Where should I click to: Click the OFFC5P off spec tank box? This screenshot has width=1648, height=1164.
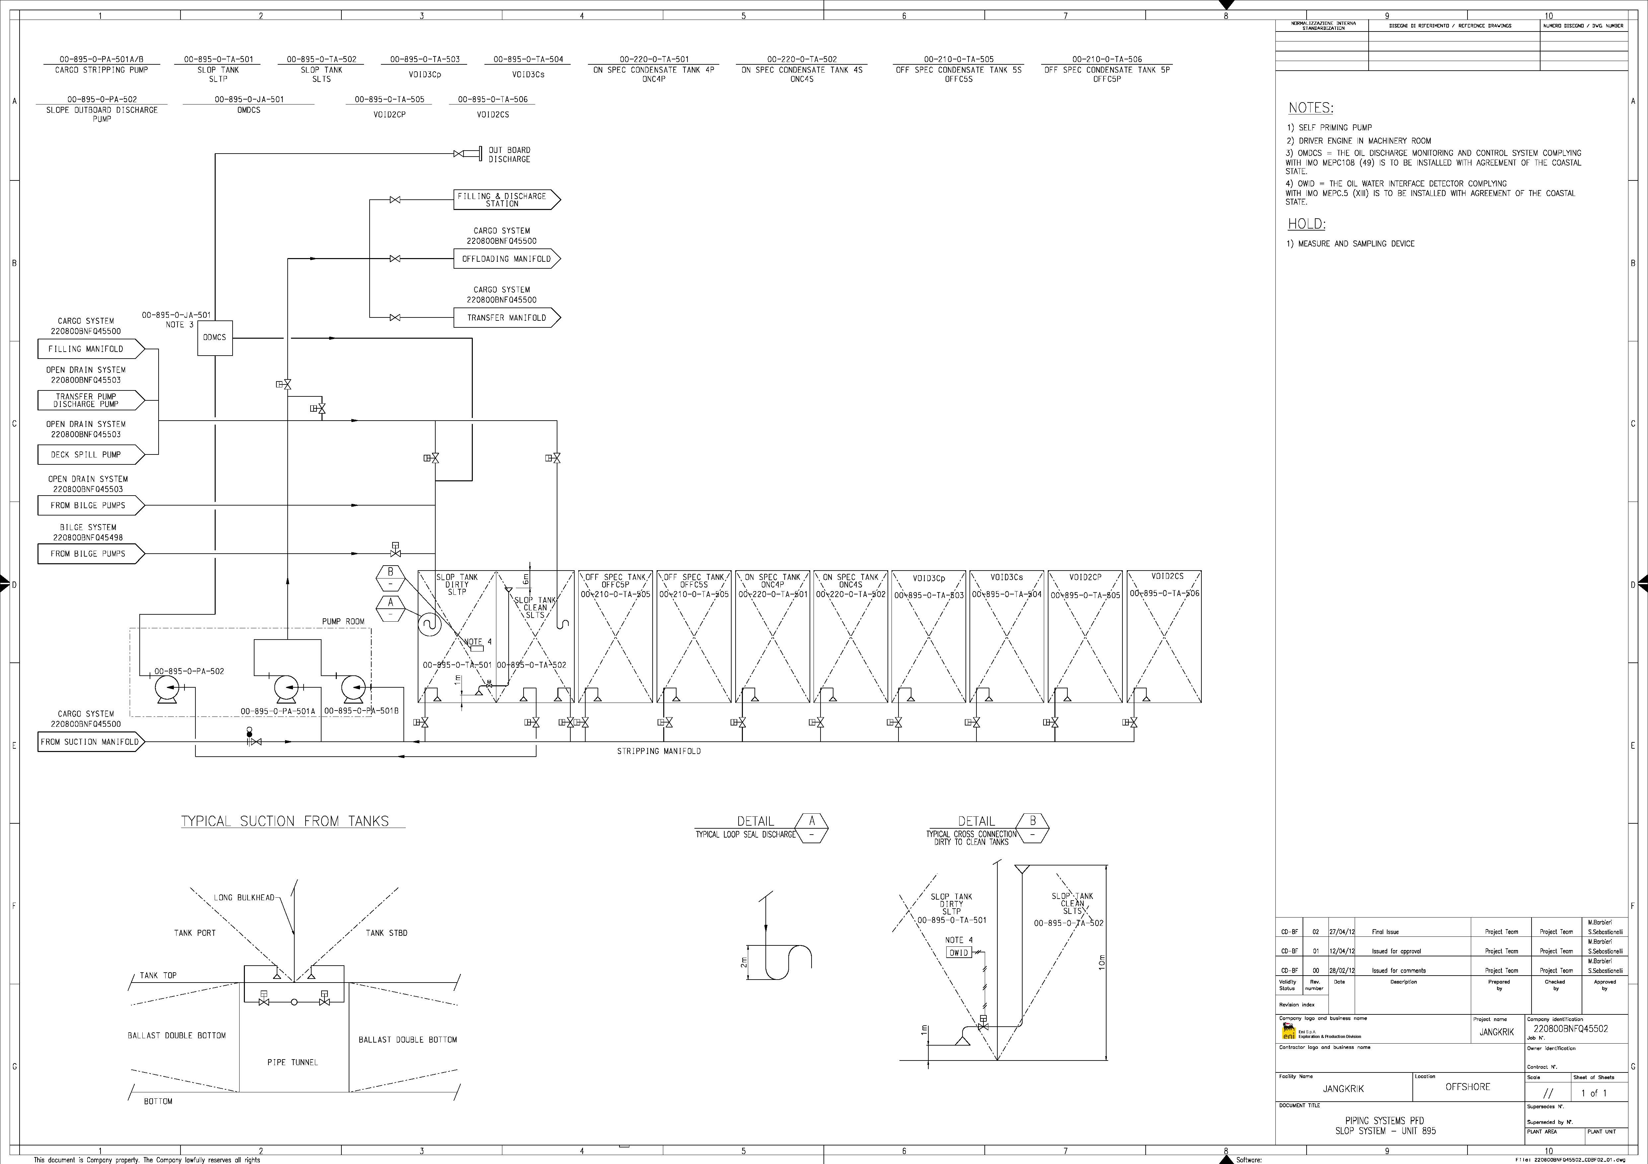click(615, 637)
